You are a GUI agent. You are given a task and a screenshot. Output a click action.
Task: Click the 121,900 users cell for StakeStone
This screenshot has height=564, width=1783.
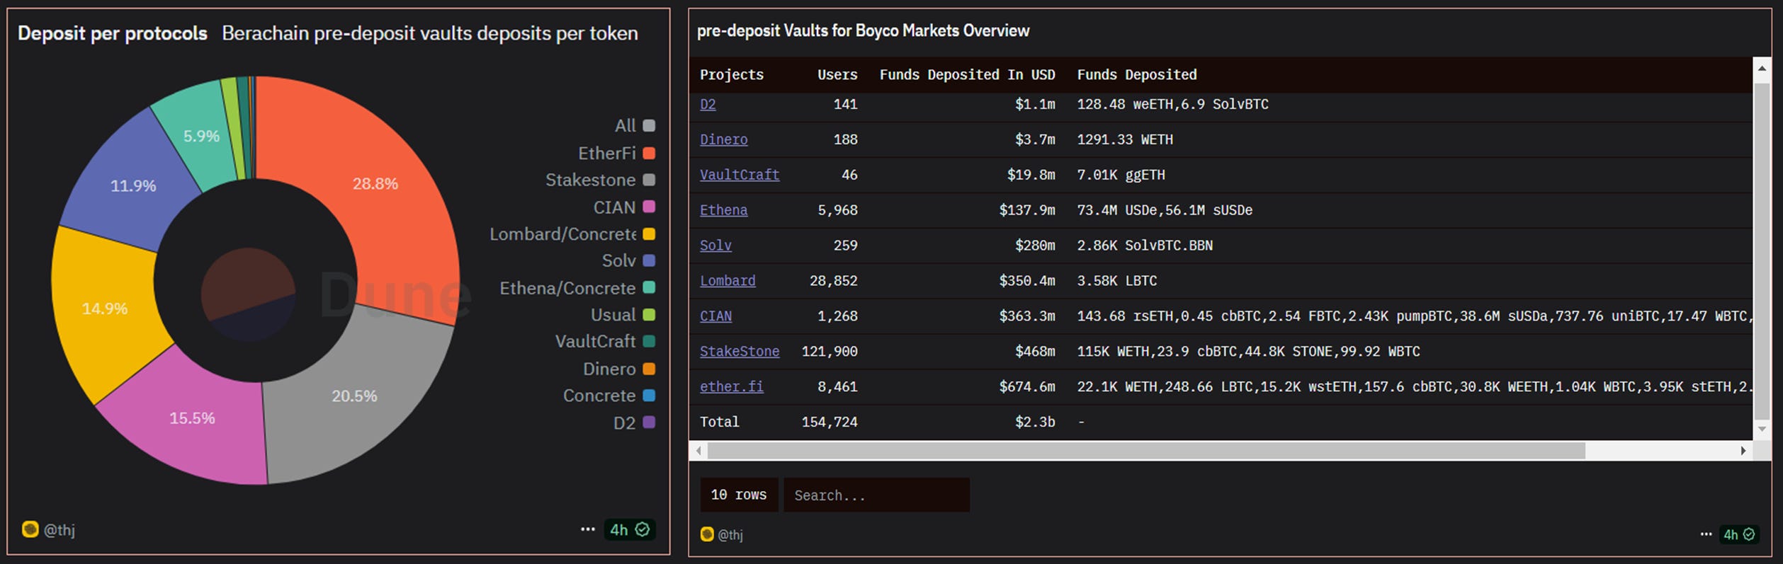tap(830, 352)
